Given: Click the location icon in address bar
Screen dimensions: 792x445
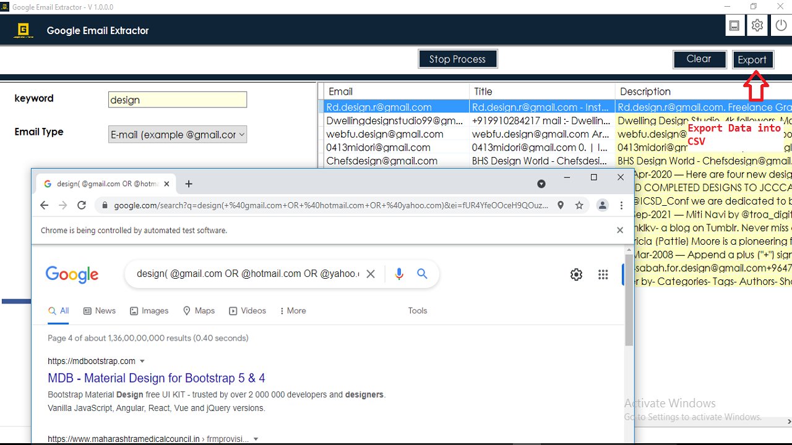Looking at the screenshot, I should (561, 205).
